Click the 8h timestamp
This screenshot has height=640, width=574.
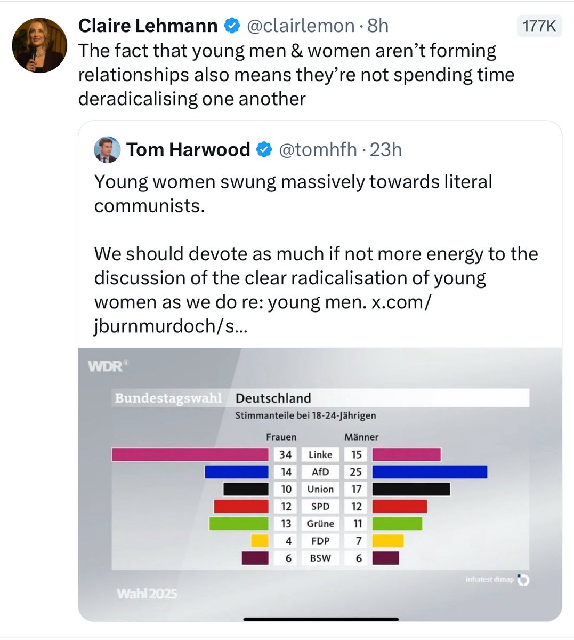378,26
